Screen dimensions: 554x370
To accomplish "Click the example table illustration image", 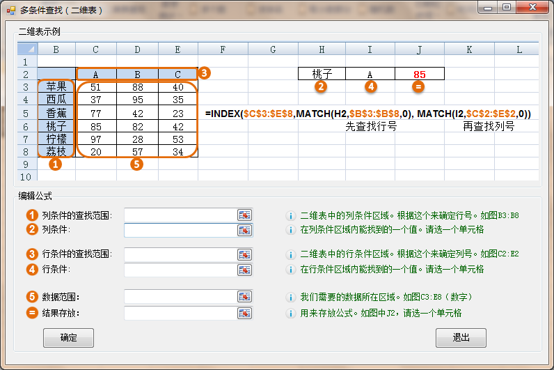I will (278, 111).
